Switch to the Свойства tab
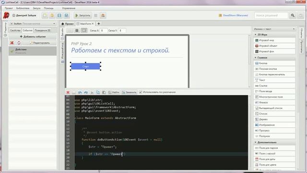Image resolution: width=307 pixels, height=173 pixels. click(x=15, y=30)
